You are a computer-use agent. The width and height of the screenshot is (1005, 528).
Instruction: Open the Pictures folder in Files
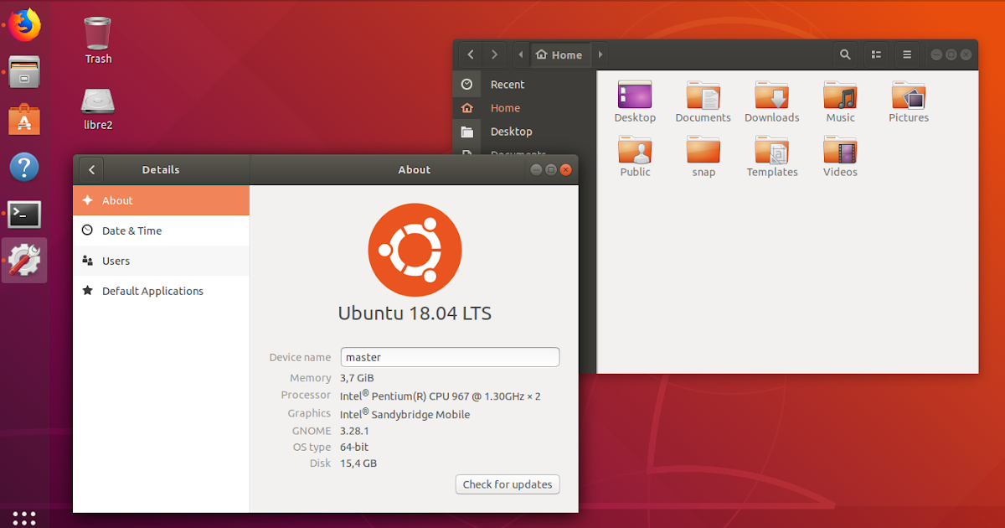coord(909,102)
